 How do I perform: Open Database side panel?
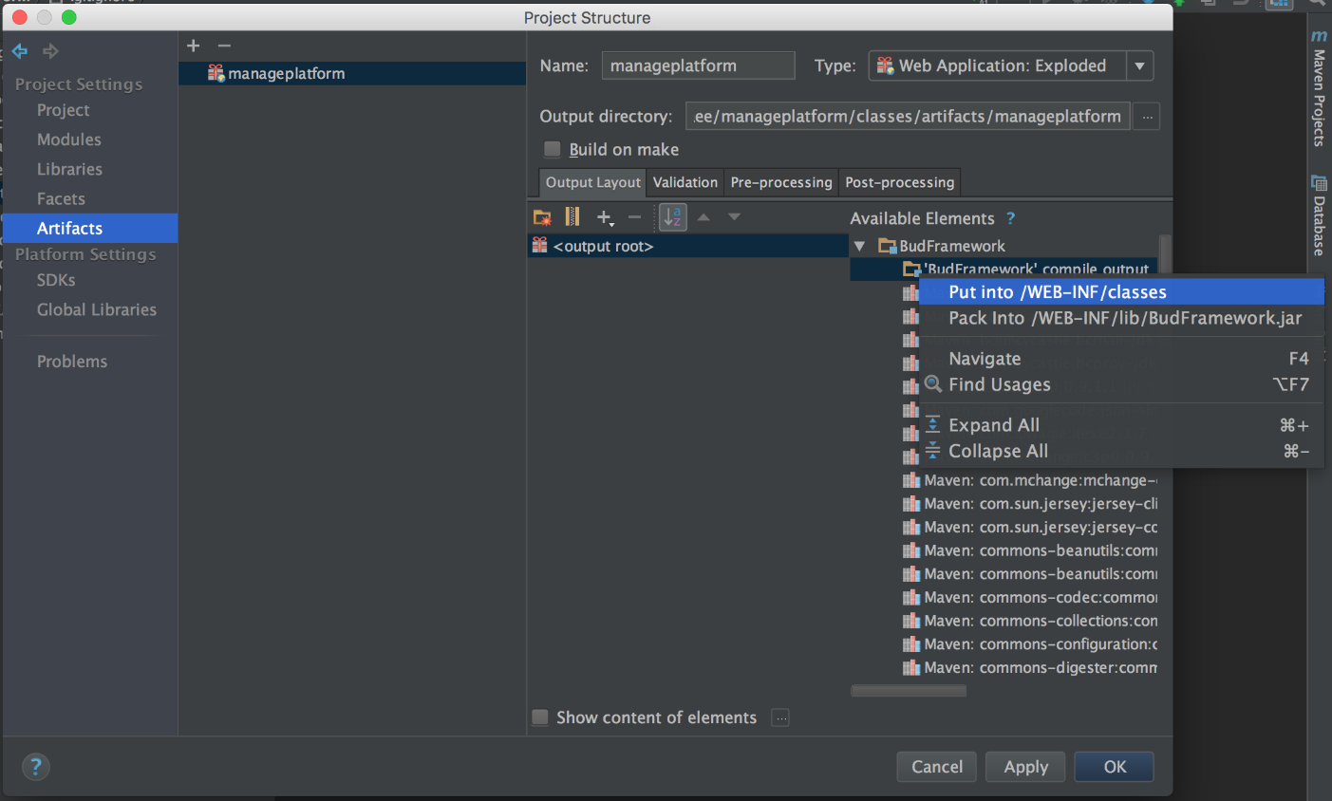[1319, 215]
